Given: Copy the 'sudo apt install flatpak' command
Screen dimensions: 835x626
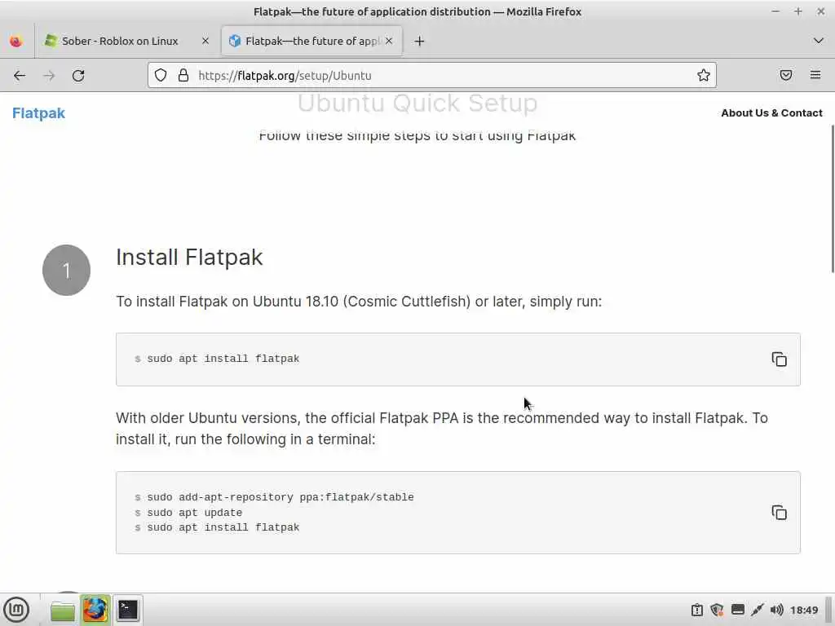Looking at the screenshot, I should pos(779,359).
